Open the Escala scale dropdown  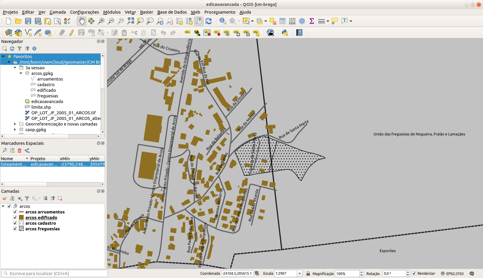pos(300,274)
